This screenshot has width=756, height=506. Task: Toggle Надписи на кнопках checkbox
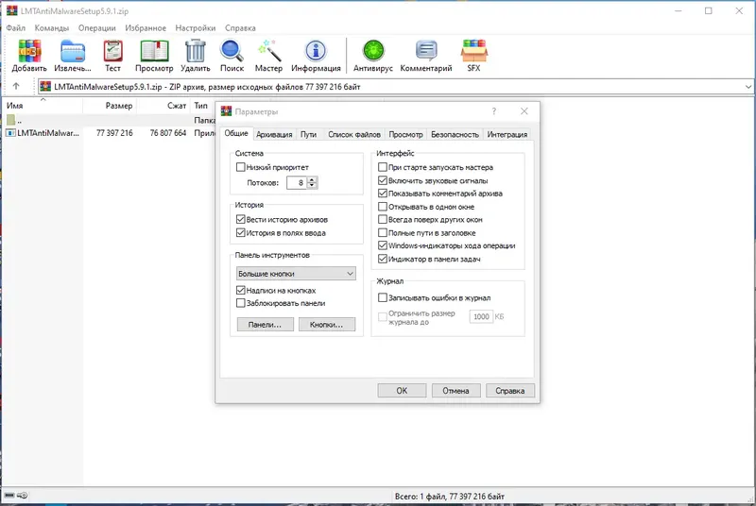(x=241, y=291)
